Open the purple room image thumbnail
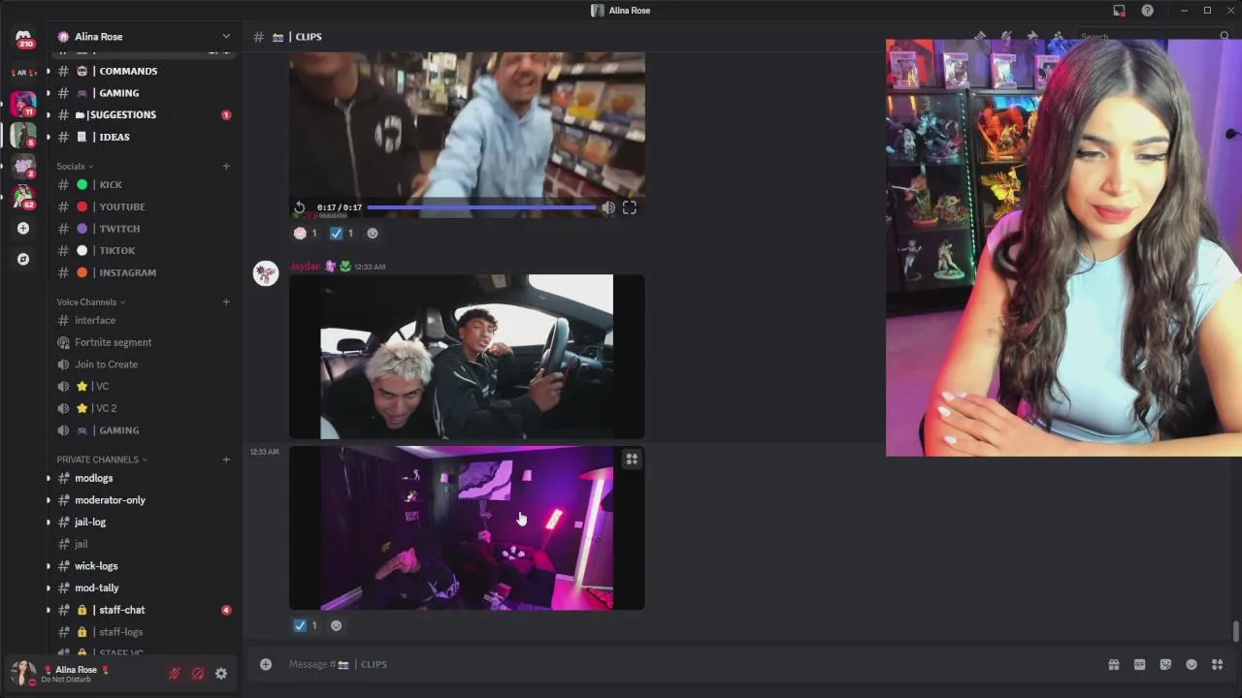 [467, 528]
